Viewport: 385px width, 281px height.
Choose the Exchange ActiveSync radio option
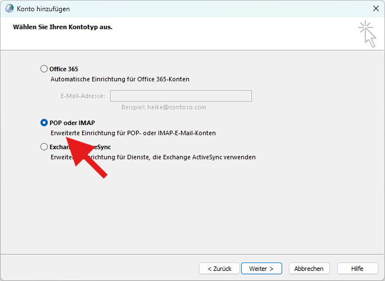(44, 147)
